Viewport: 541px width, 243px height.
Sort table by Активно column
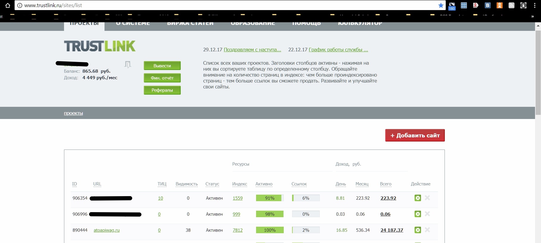coord(264,184)
